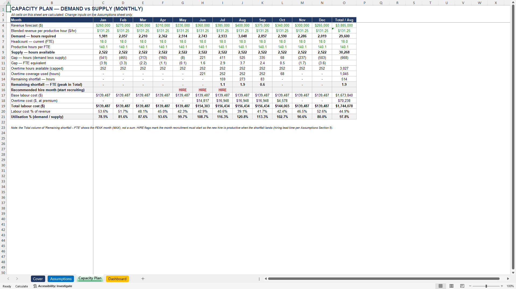Click the Calculate status bar button
This screenshot has width=516, height=289.
click(x=22, y=286)
